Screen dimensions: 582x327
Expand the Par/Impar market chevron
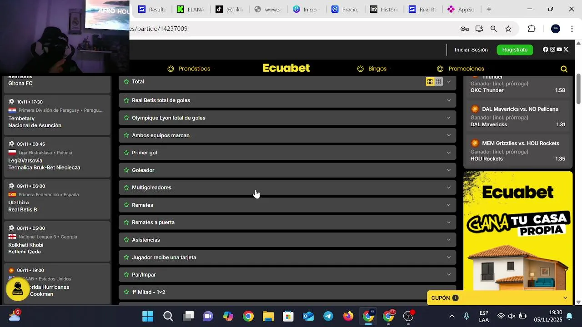[449, 275]
